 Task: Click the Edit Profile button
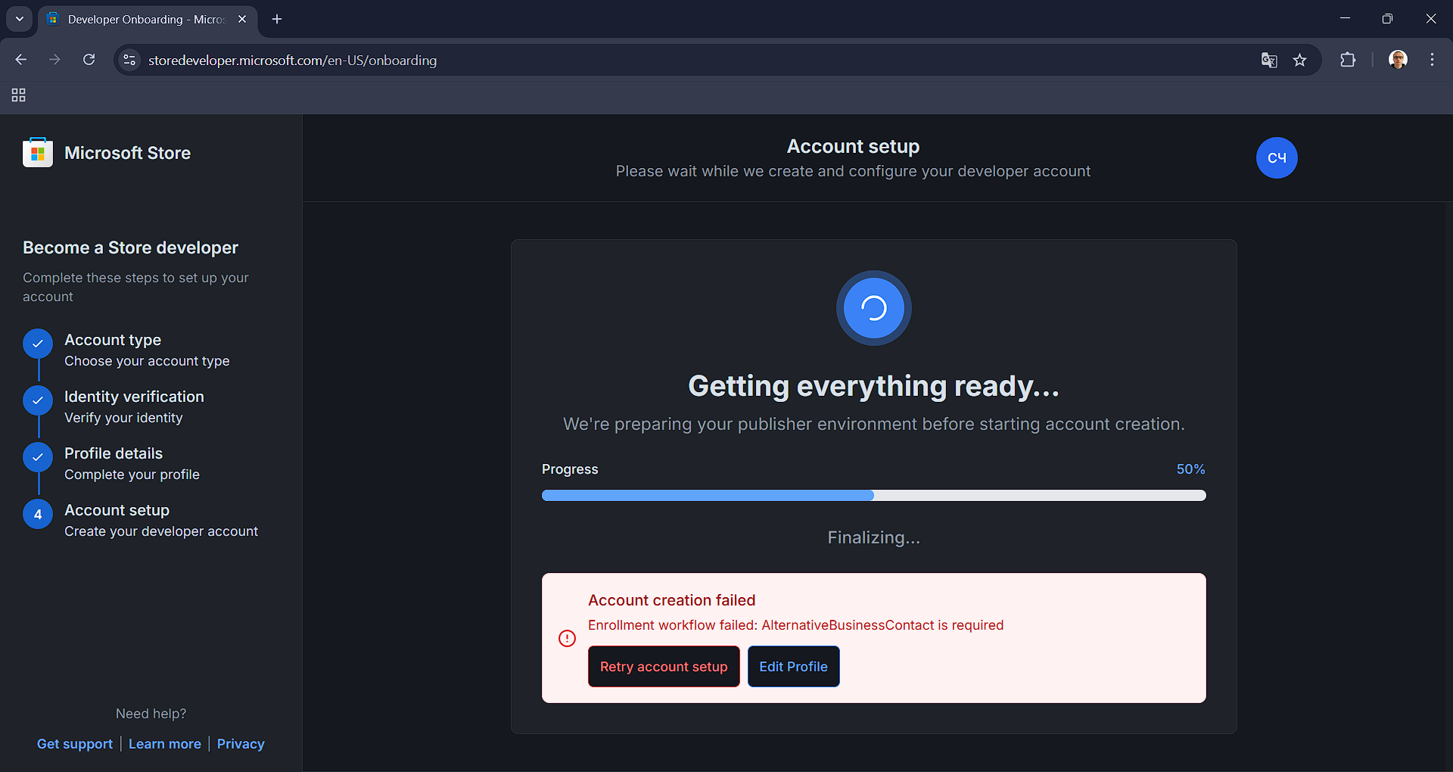(793, 666)
